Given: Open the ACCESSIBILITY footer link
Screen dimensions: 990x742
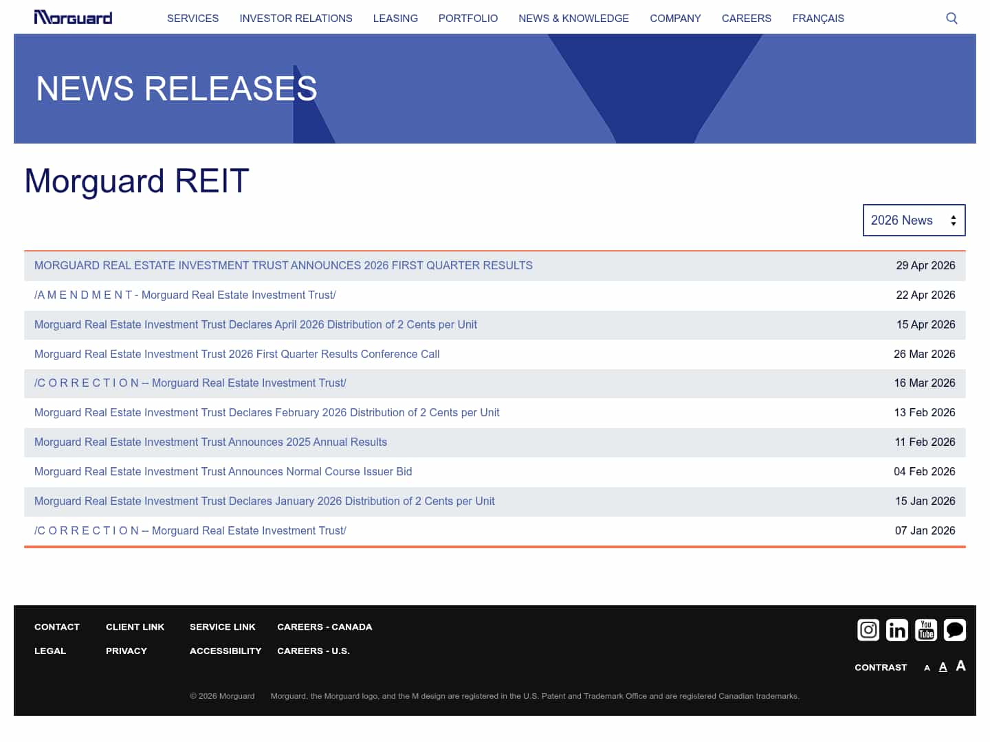Looking at the screenshot, I should pyautogui.click(x=225, y=651).
